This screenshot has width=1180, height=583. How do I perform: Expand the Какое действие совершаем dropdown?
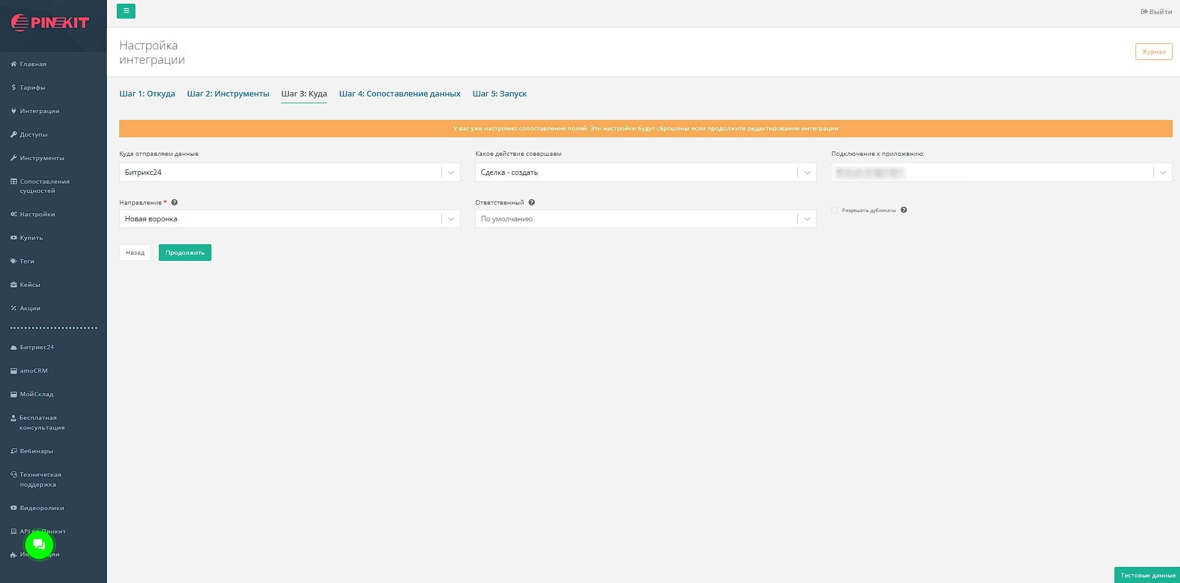tap(645, 172)
